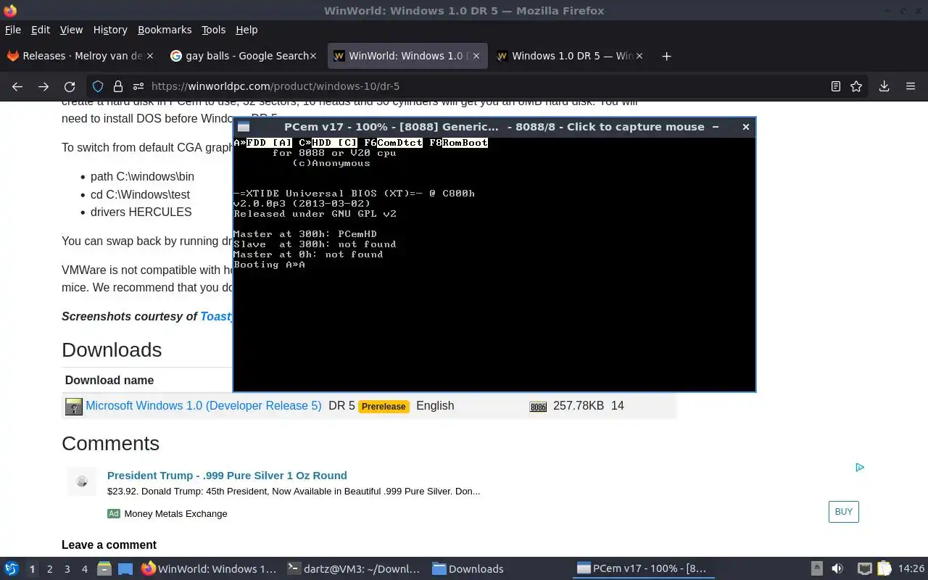
Task: Minimize the PCem window
Action: pyautogui.click(x=716, y=127)
